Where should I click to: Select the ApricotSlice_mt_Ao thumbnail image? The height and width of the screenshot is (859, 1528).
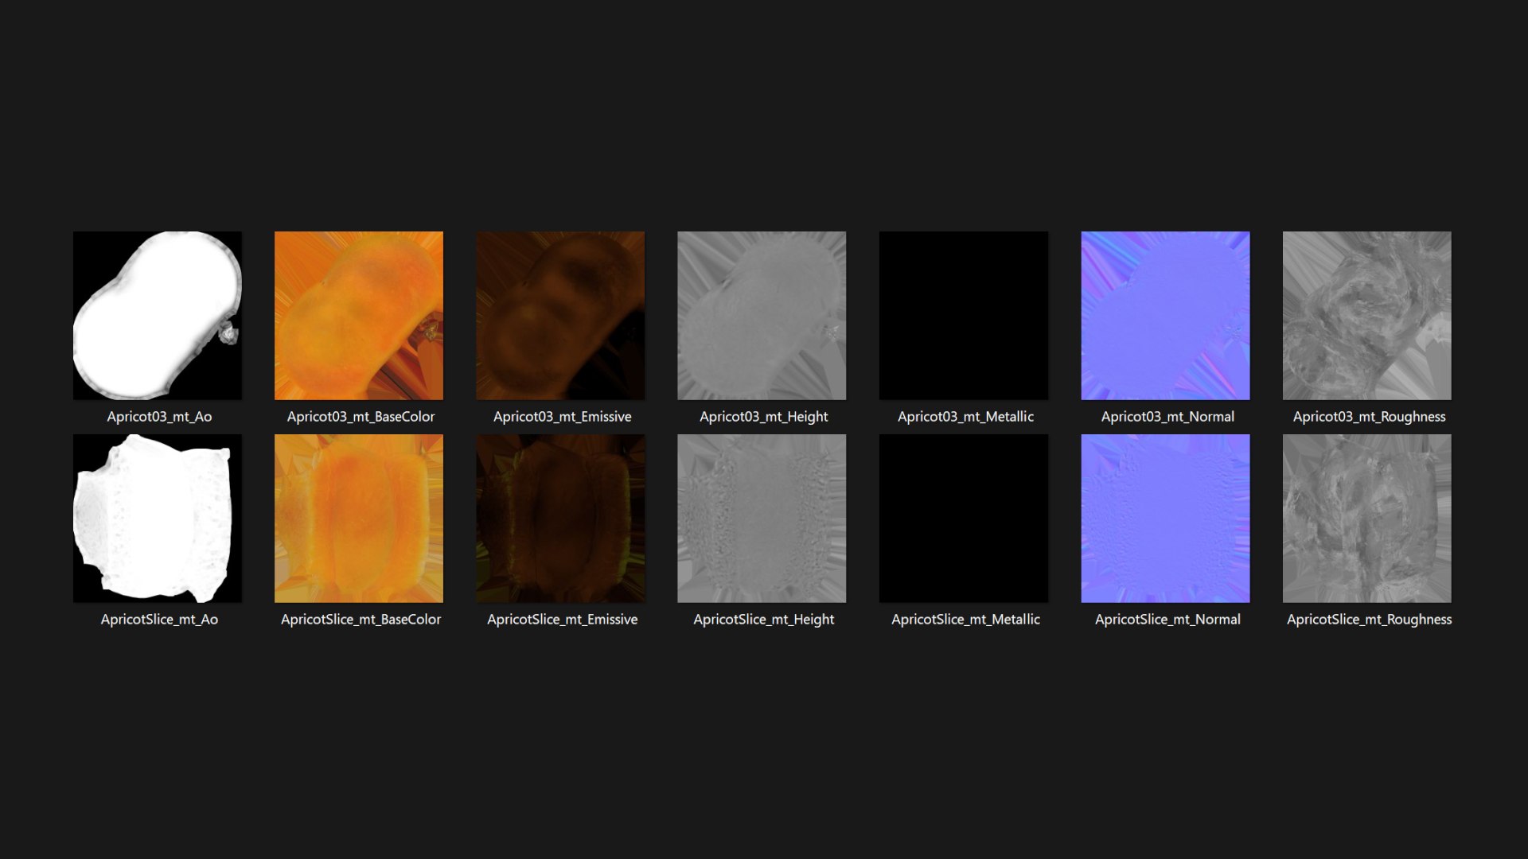[158, 519]
